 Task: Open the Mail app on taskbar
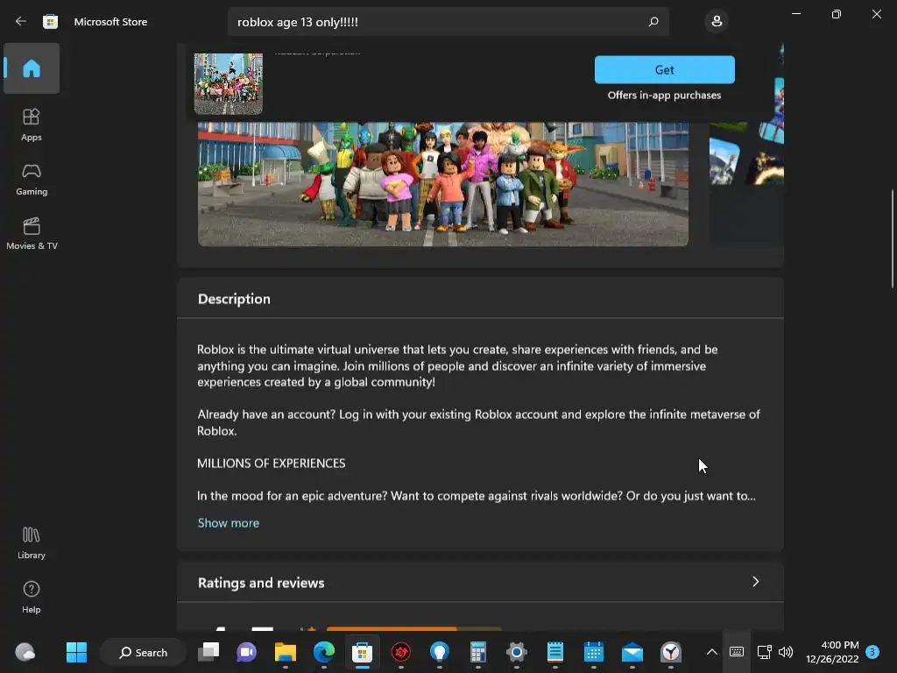point(632,652)
